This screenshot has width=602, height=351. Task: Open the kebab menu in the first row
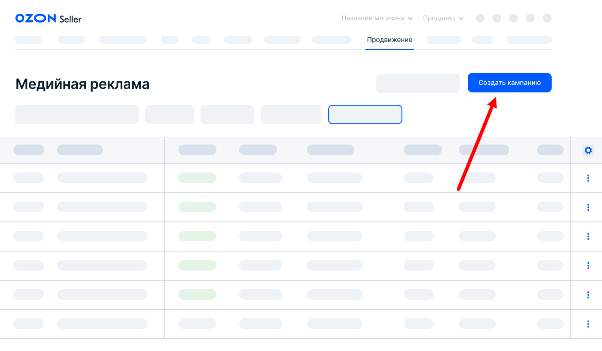[588, 178]
